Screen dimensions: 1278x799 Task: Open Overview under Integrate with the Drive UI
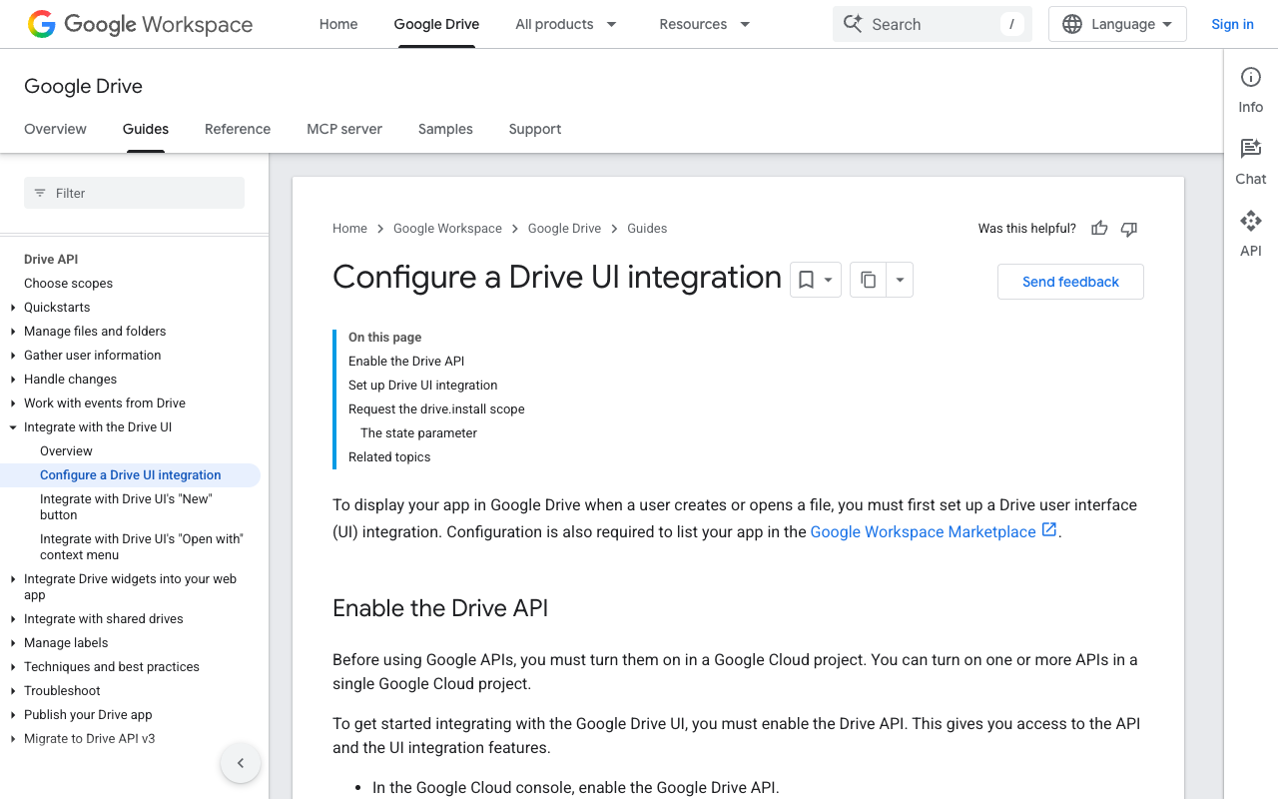tap(66, 451)
